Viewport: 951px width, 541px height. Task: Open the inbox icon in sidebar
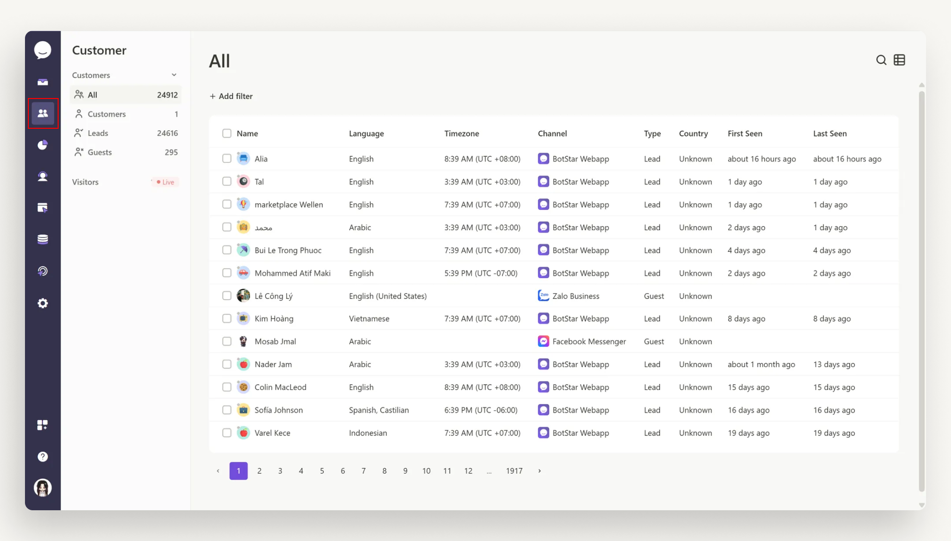click(43, 82)
